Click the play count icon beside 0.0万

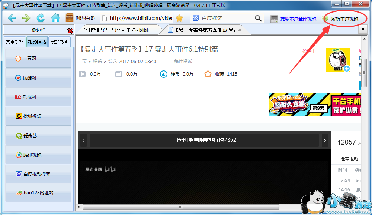(x=82, y=74)
